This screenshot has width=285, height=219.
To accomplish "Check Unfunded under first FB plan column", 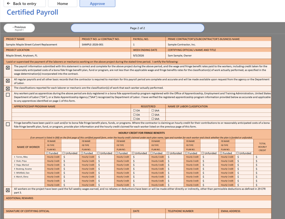I will 63,153.
